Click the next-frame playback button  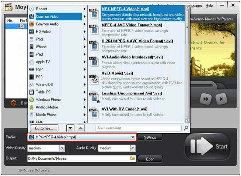[x=221, y=99]
